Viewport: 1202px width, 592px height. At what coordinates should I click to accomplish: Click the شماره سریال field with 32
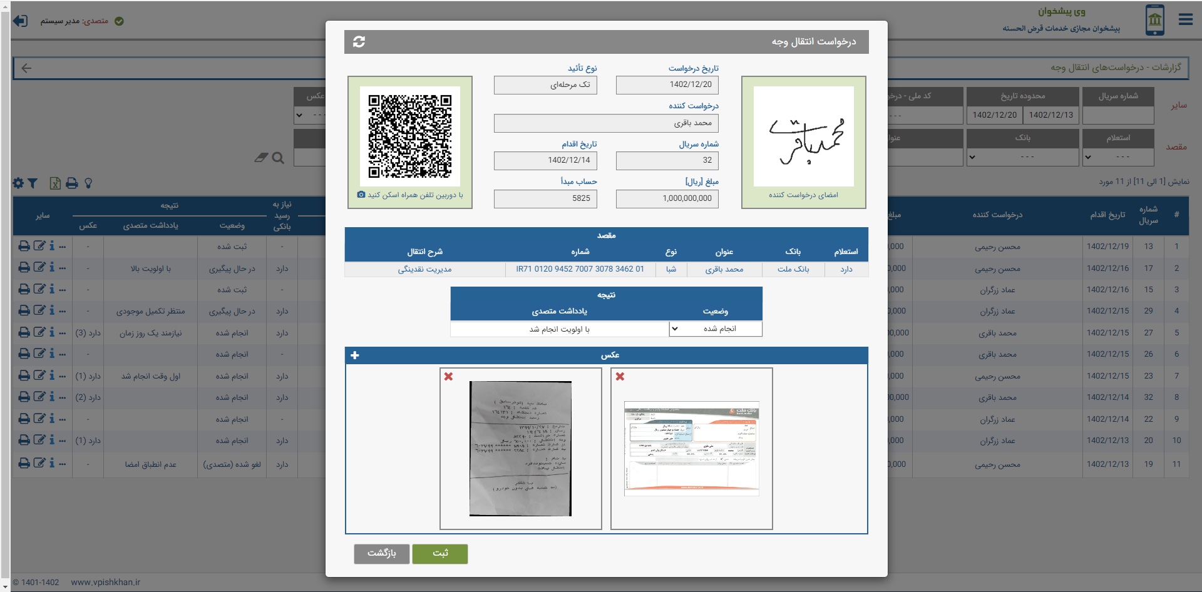pos(667,161)
